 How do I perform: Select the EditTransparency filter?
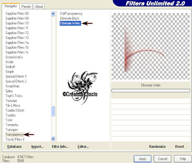tap(71, 13)
